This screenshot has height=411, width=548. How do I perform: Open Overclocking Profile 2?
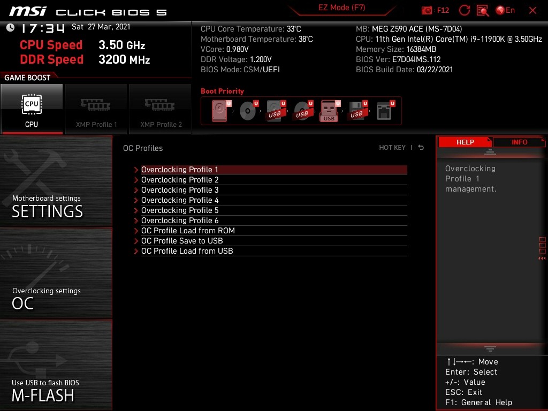[x=274, y=180]
